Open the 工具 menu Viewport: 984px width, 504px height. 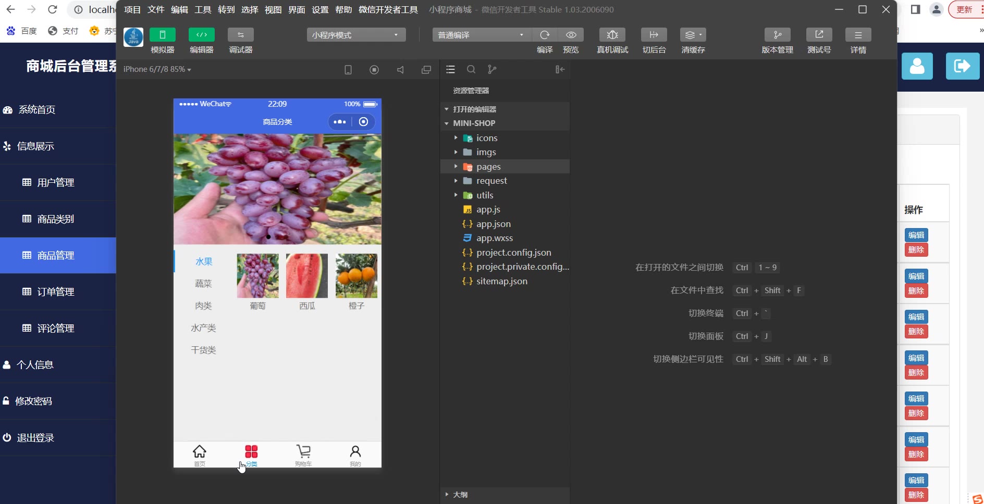[x=203, y=9]
